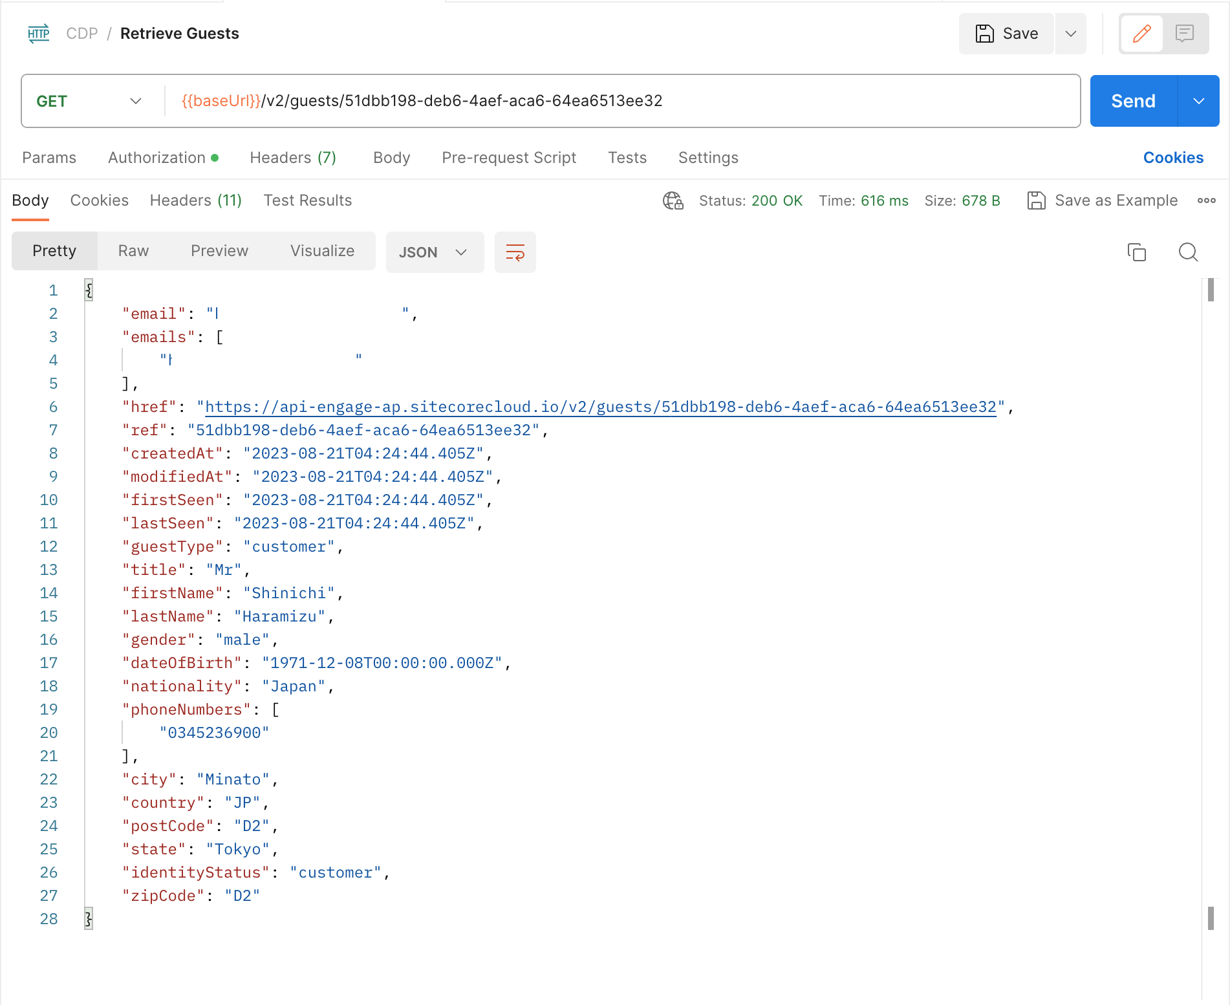Click the firstName value Shinichi
The width and height of the screenshot is (1230, 1005).
click(289, 593)
